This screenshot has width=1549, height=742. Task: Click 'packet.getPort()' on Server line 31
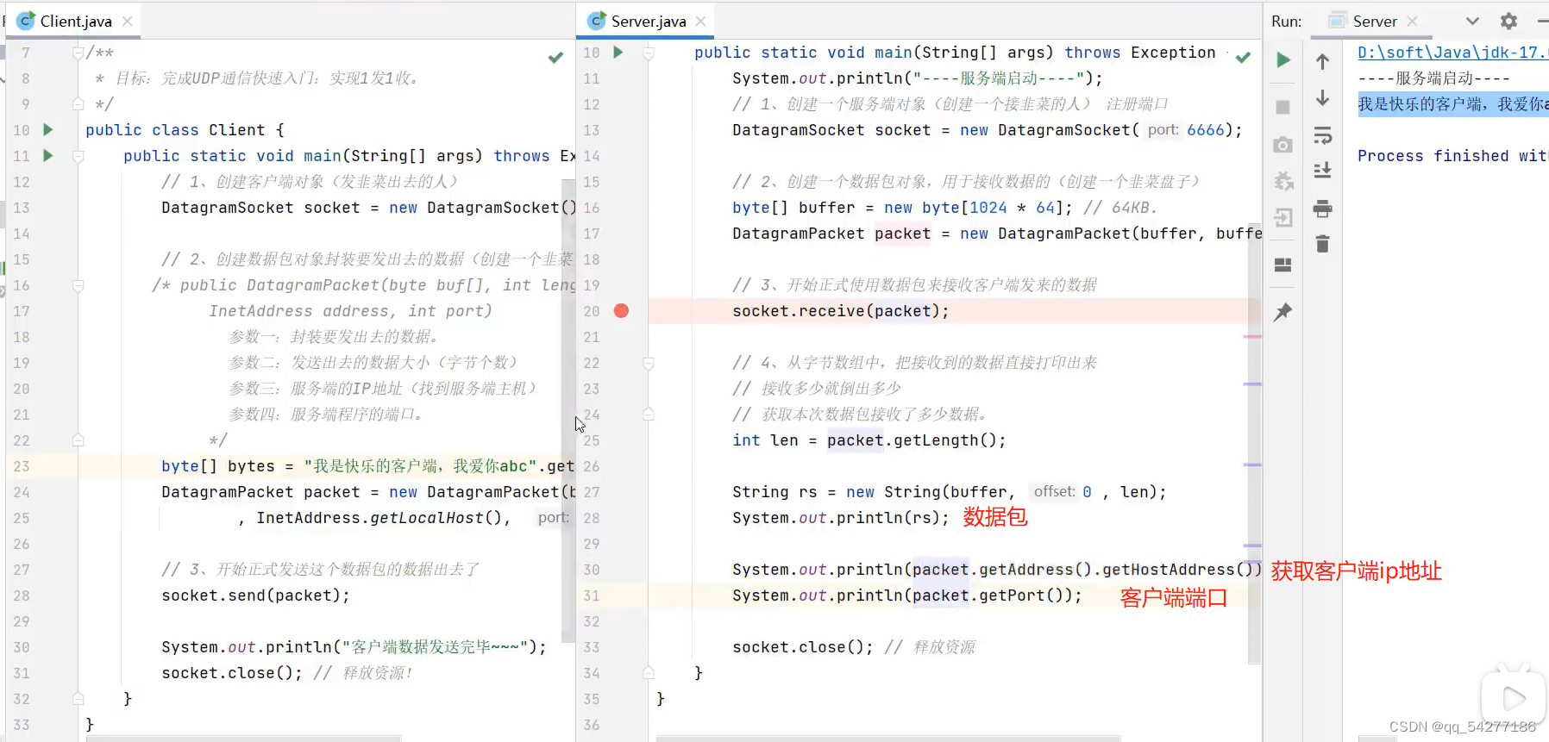click(988, 595)
